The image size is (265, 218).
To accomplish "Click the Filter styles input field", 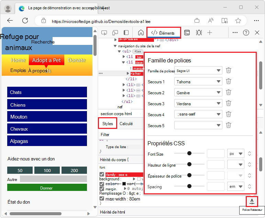I will pyautogui.click(x=121, y=135).
